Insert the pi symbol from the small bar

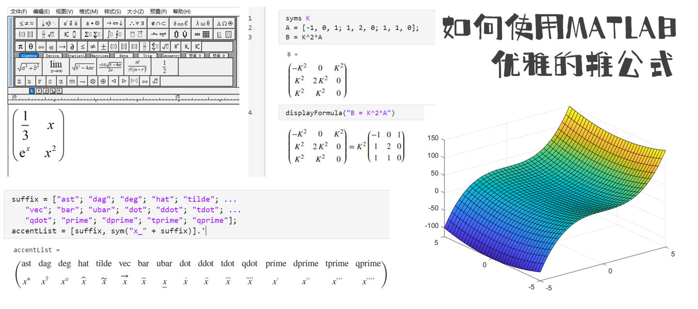[21, 46]
